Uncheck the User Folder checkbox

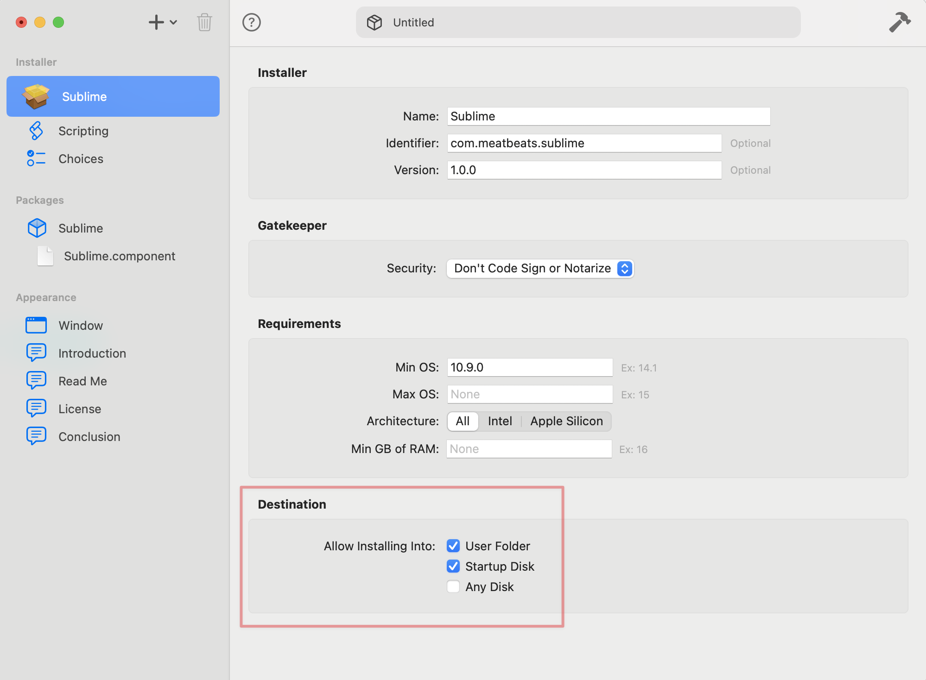pyautogui.click(x=453, y=546)
